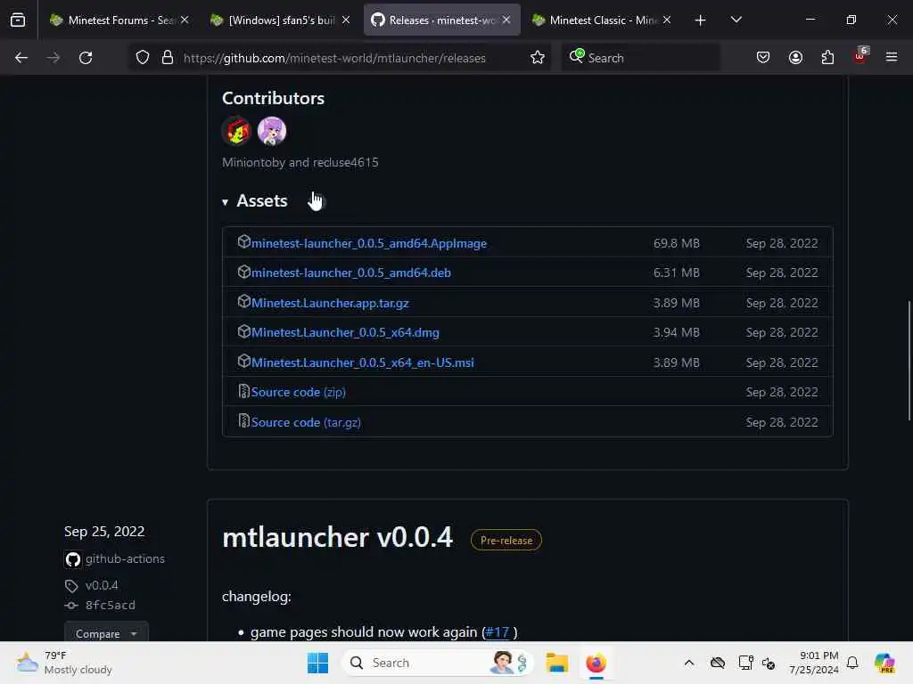Download Minetest.Launcher_0.0.5_x64.dmg
The width and height of the screenshot is (913, 684).
point(345,333)
